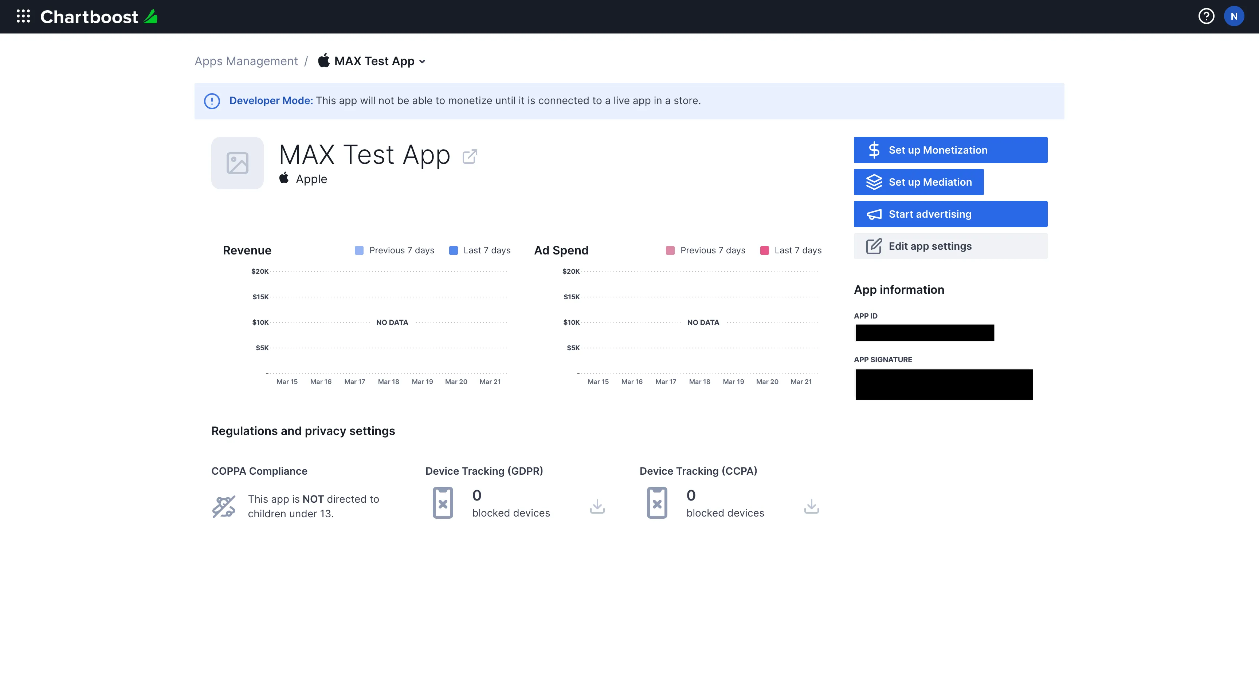The height and width of the screenshot is (696, 1259).
Task: Click Set up Mediation button
Action: coord(918,182)
